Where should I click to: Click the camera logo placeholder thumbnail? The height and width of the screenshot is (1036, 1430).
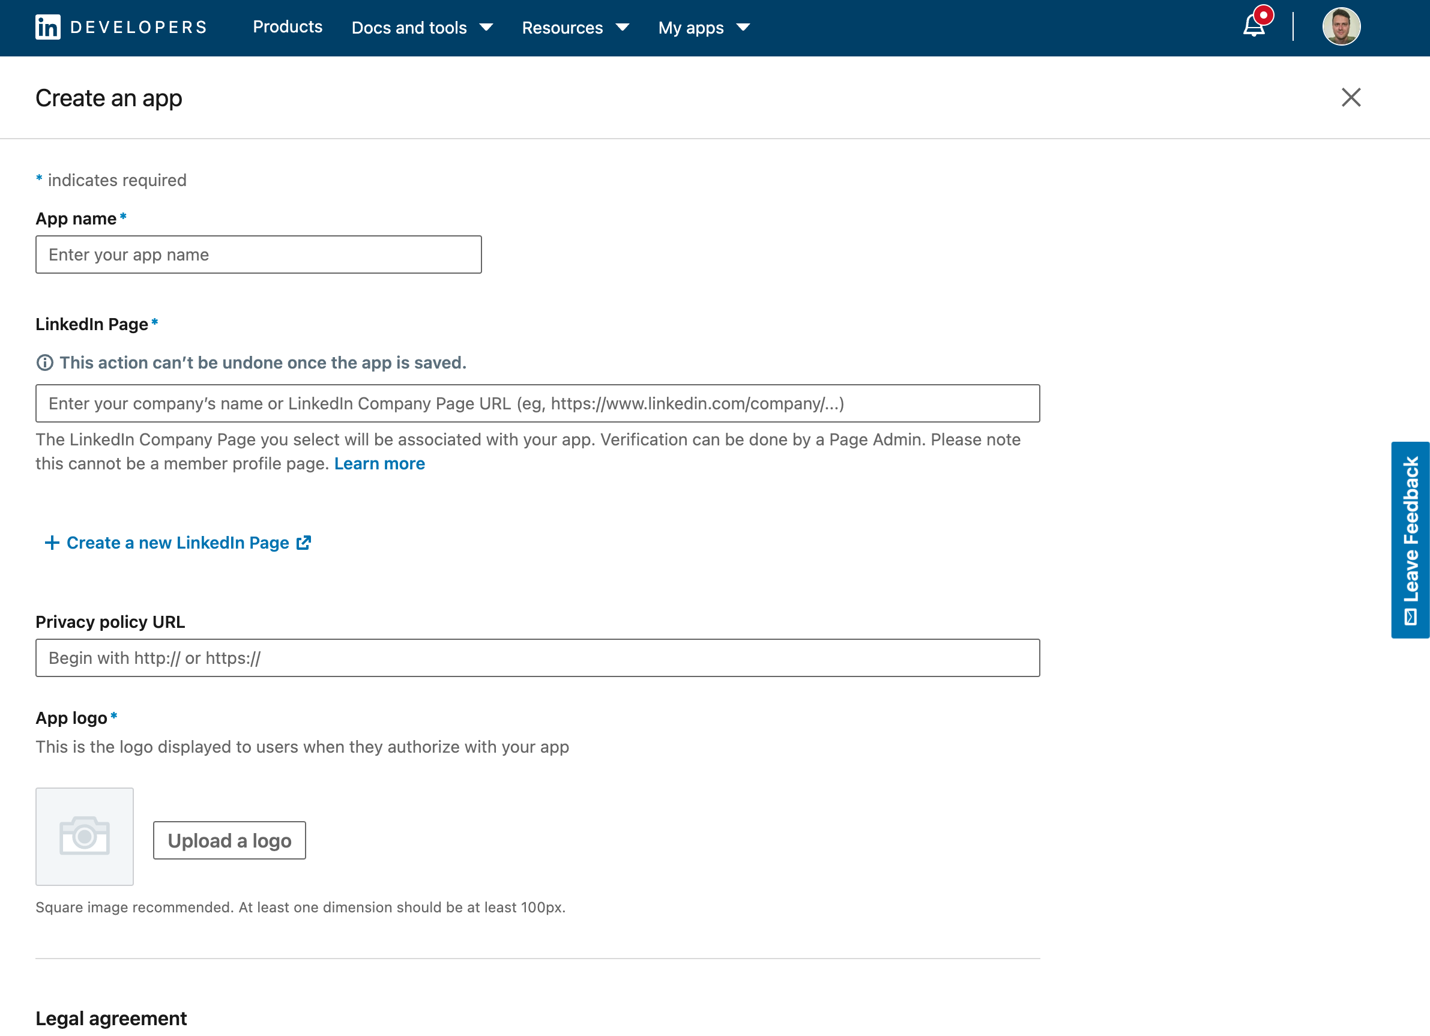(85, 836)
